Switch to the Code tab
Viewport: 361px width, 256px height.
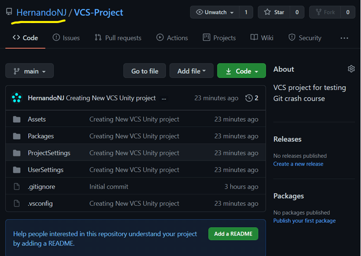pyautogui.click(x=26, y=38)
